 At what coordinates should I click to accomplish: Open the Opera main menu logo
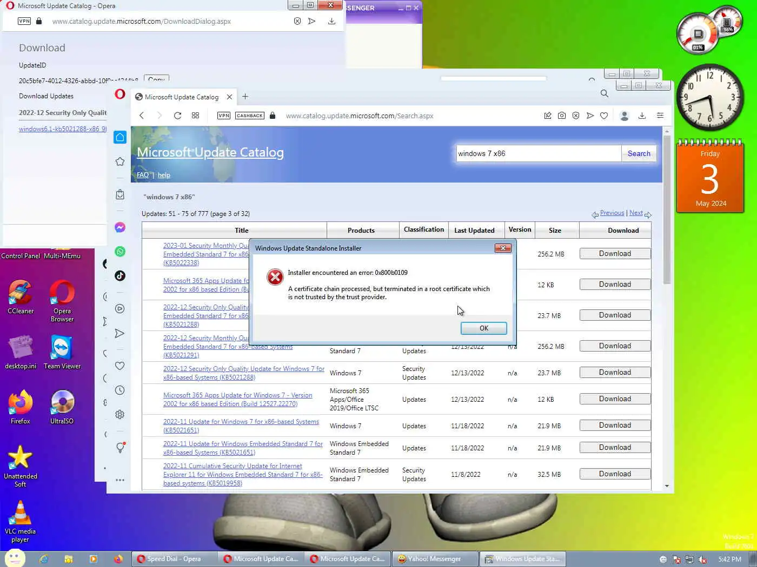[x=120, y=94]
